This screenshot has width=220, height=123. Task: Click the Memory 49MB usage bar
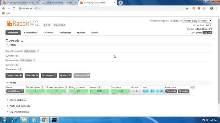tap(99, 91)
